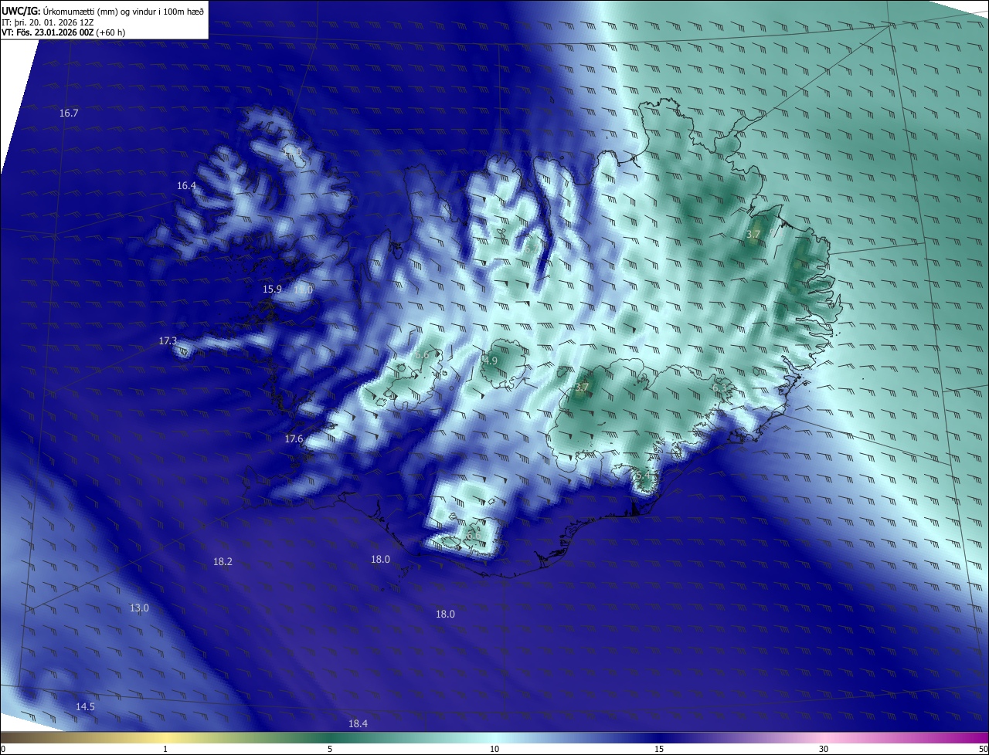The image size is (989, 755).
Task: Click the 5 tick on the color scale
Action: (x=330, y=749)
